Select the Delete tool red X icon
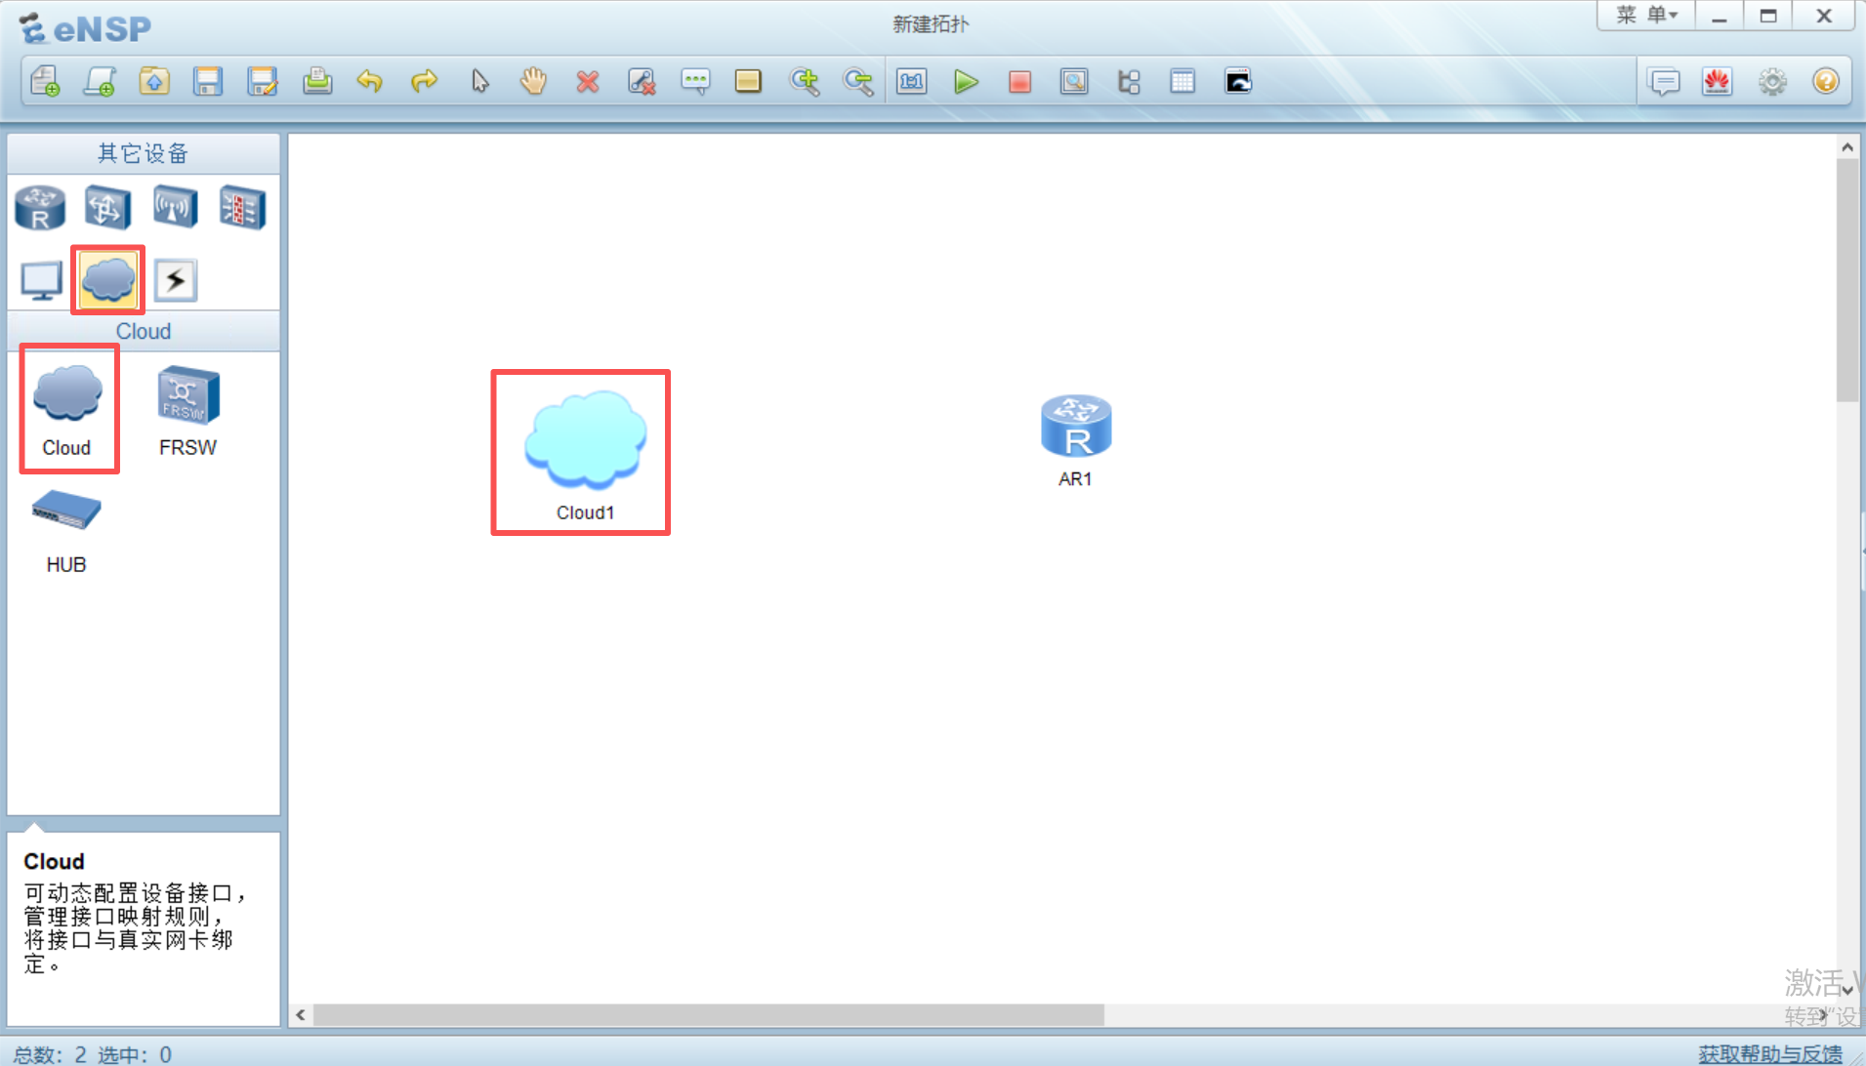 (x=587, y=82)
